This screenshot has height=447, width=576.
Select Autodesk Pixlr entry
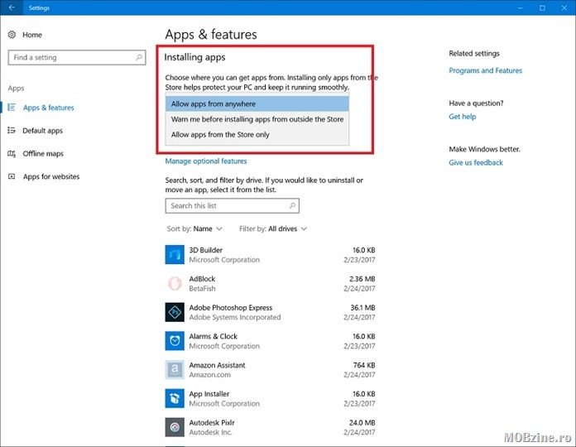[270, 427]
